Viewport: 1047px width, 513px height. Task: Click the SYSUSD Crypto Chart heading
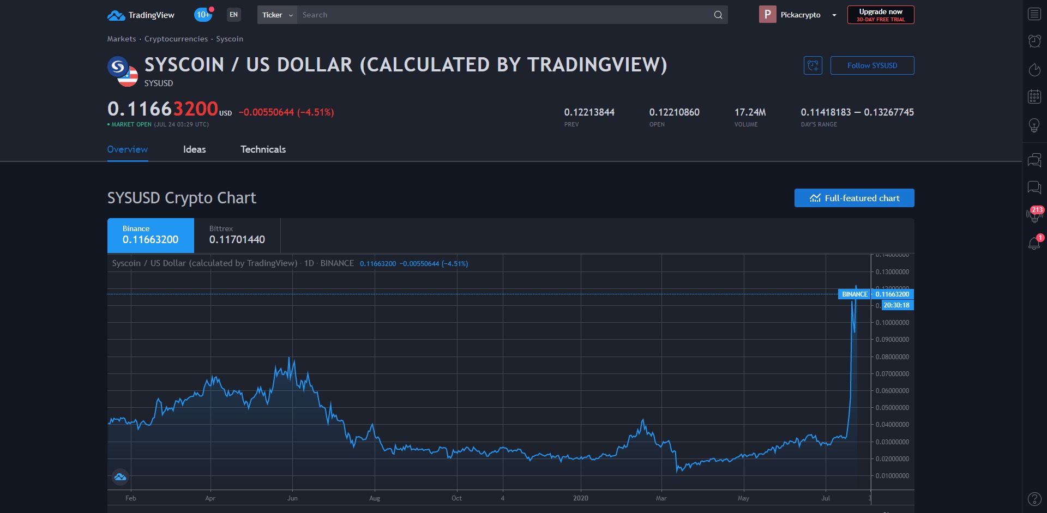pyautogui.click(x=182, y=198)
